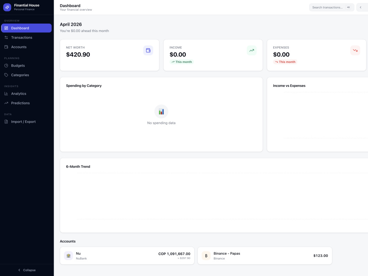Click the Expenses $0.00 amount

point(281,54)
